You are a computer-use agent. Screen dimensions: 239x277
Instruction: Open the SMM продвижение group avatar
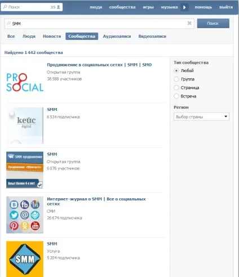tap(25, 170)
